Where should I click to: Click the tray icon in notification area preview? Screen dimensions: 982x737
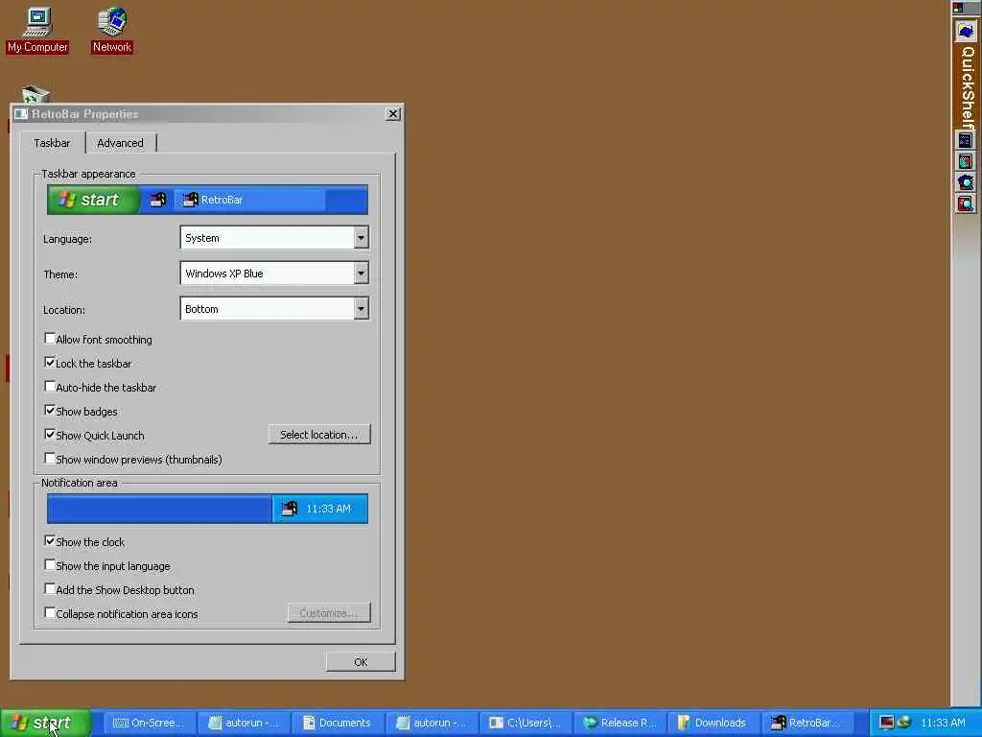pos(290,509)
